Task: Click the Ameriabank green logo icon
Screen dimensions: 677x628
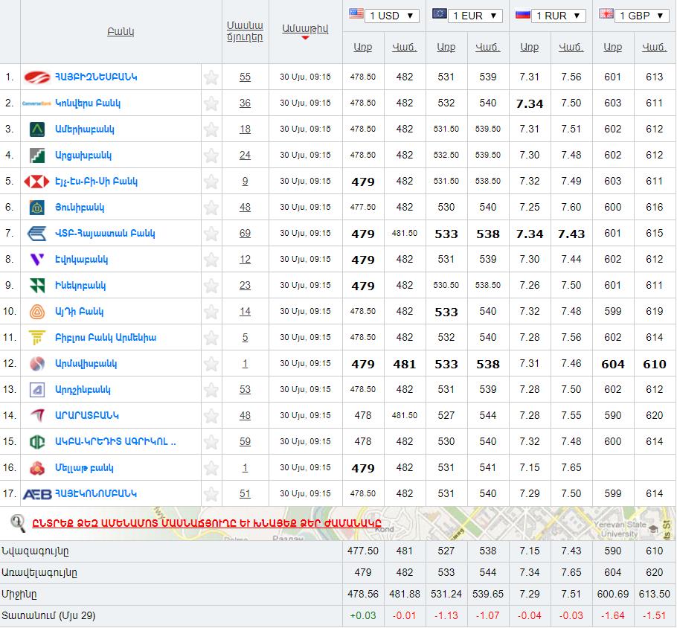Action: click(x=37, y=129)
